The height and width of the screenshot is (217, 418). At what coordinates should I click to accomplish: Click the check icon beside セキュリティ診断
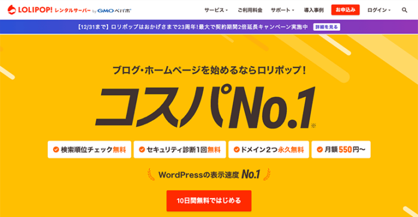point(142,150)
